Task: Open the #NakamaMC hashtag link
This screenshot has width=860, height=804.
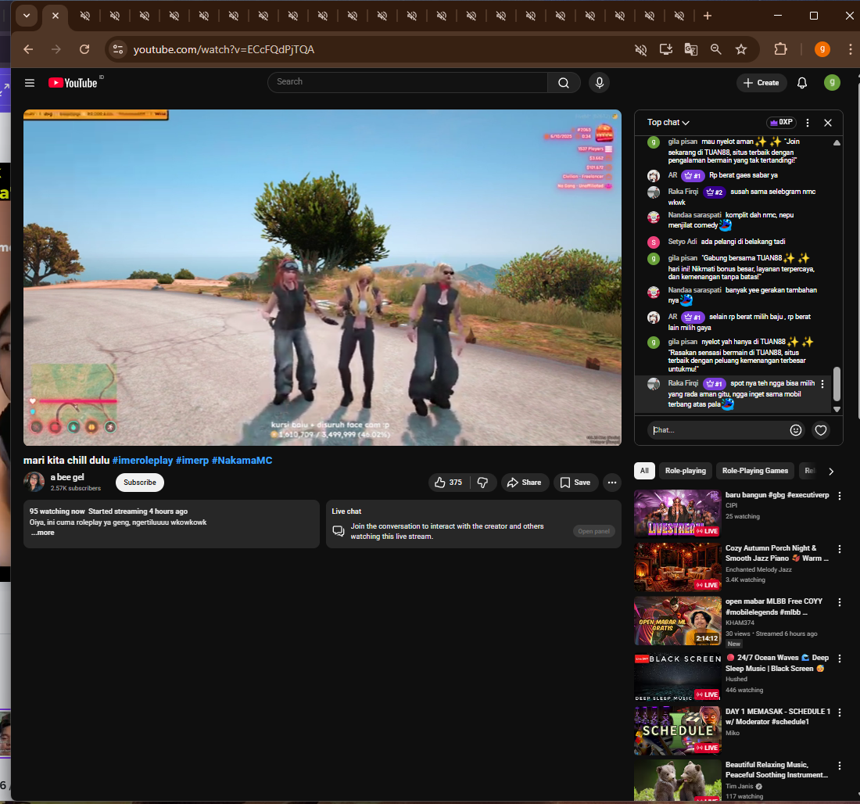Action: (242, 461)
